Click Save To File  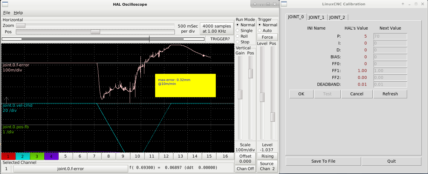click(x=323, y=161)
